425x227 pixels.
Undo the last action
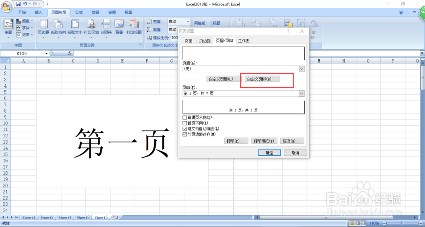[x=25, y=4]
